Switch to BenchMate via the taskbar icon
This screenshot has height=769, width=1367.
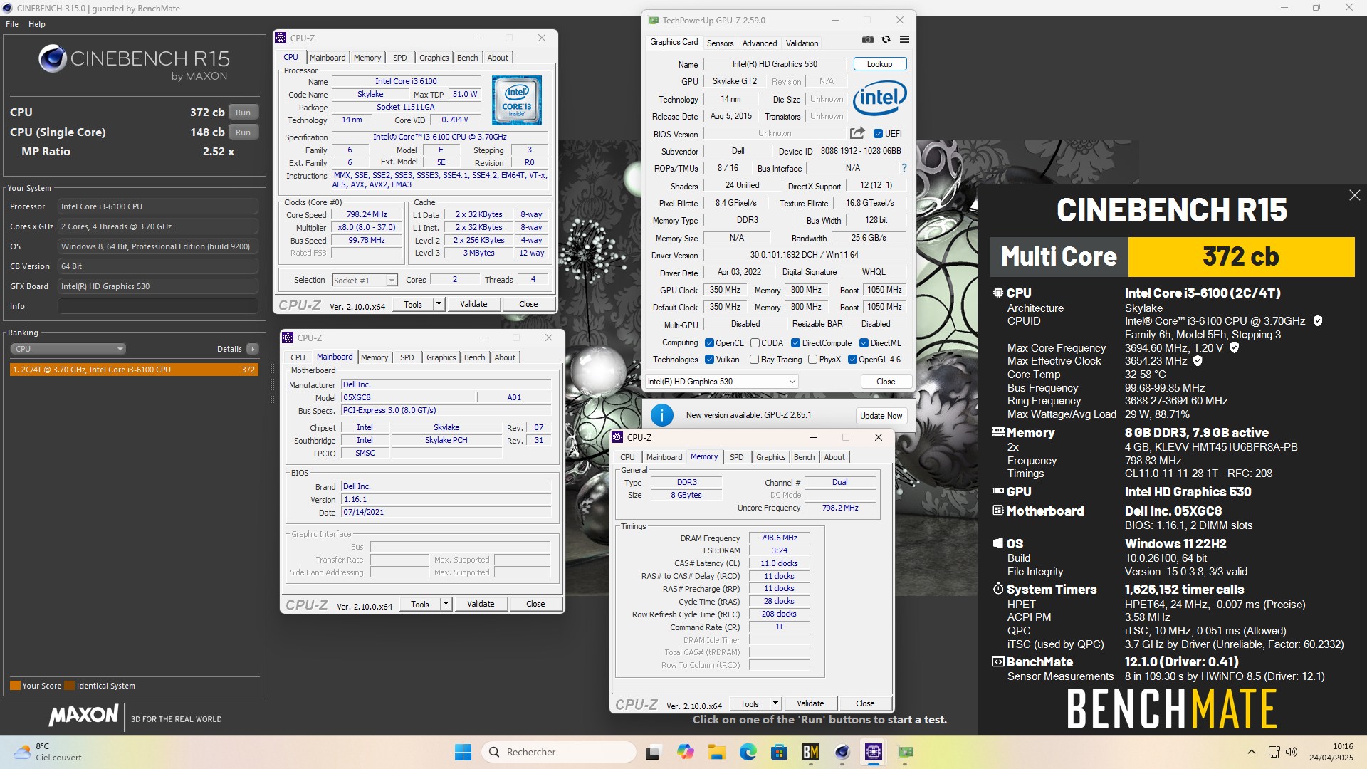(810, 752)
